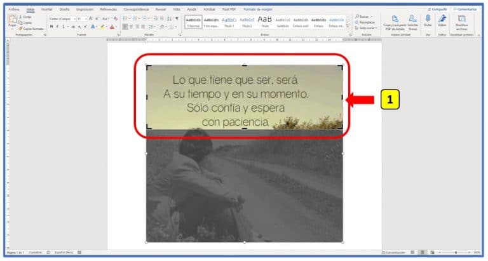This screenshot has width=488, height=261.
Task: Open bullet list dropdown arrow
Action: coord(130,18)
